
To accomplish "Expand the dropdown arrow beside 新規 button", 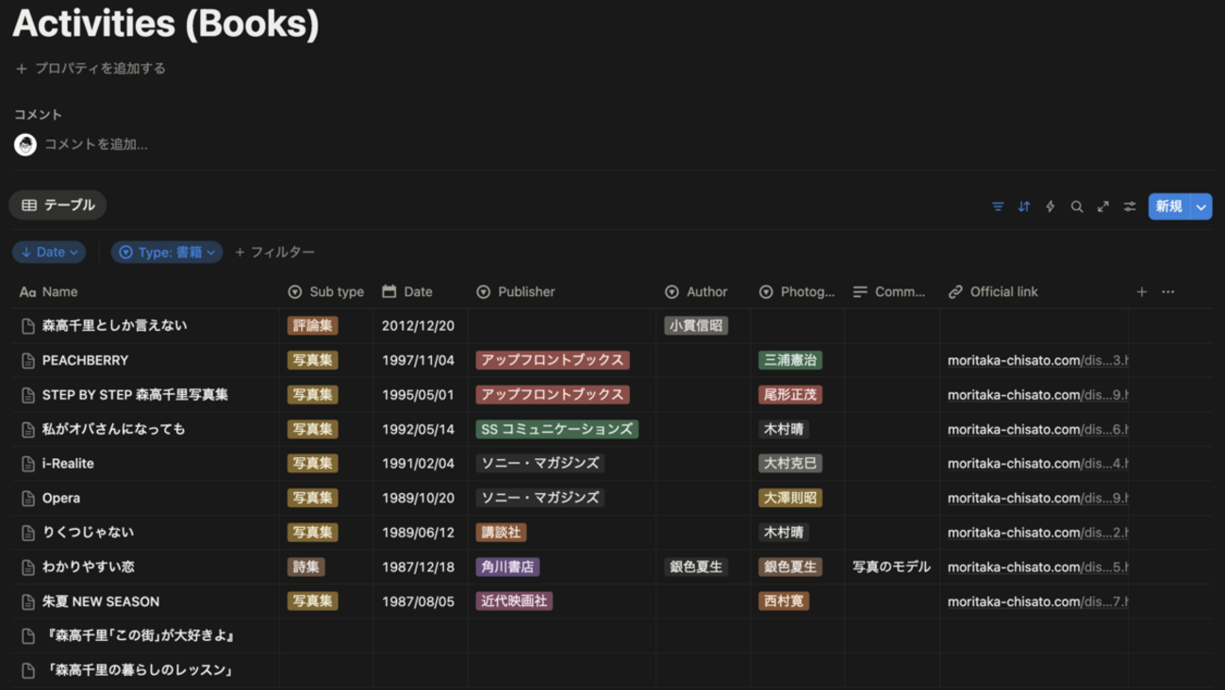I will pos(1201,206).
